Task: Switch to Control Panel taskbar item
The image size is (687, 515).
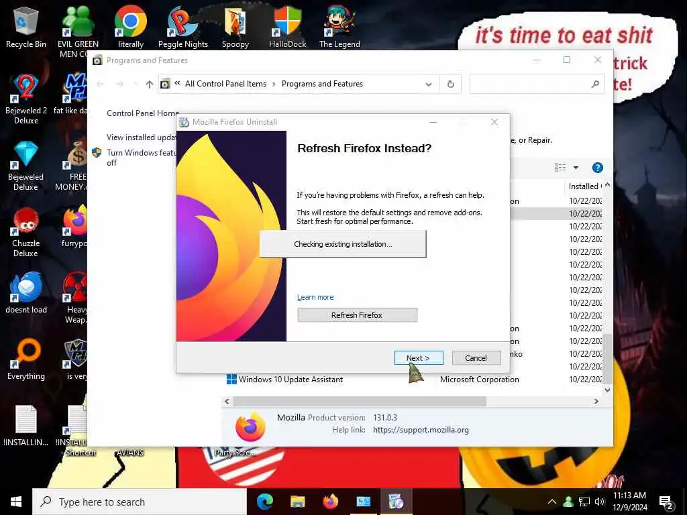Action: tap(363, 502)
